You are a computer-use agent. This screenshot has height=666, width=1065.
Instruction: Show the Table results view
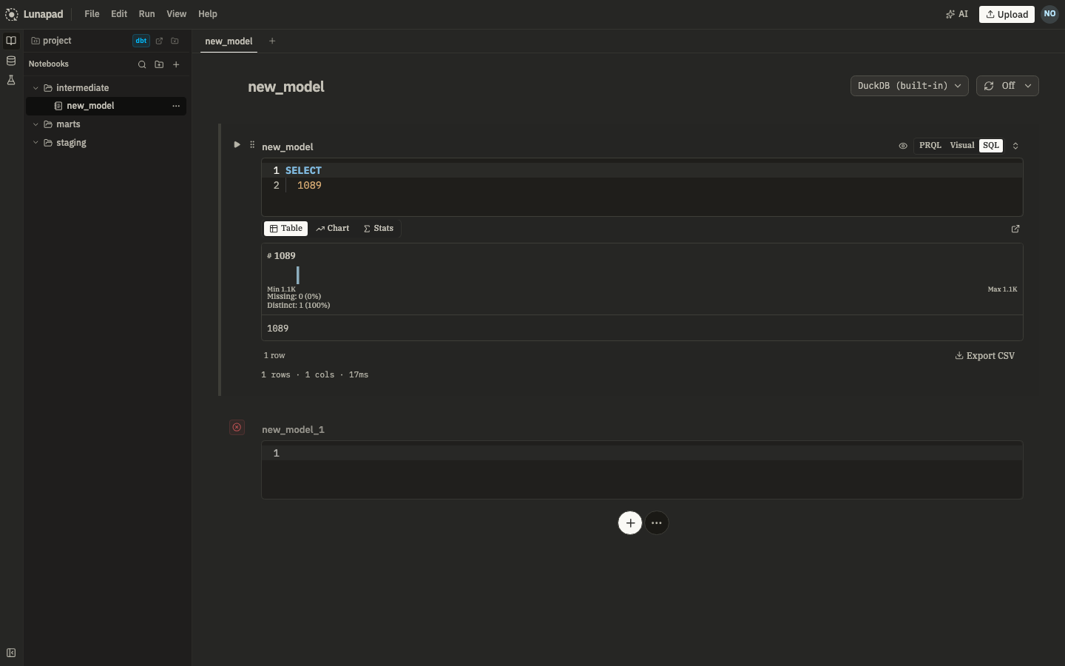tap(285, 229)
